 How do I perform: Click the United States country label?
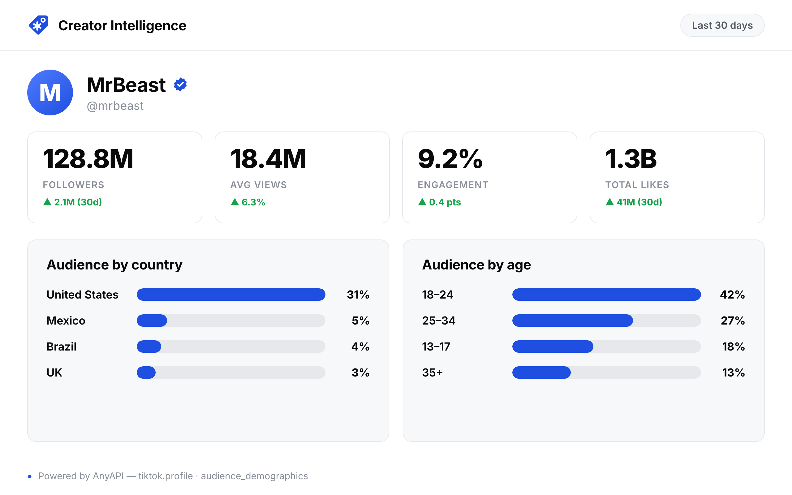click(83, 295)
